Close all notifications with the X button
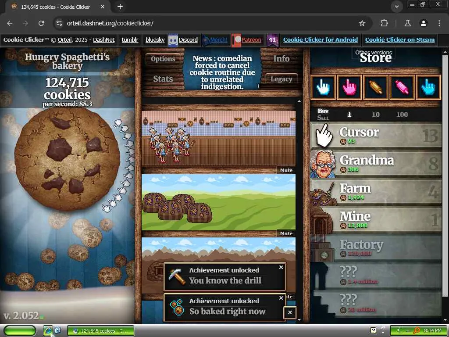 click(x=290, y=312)
